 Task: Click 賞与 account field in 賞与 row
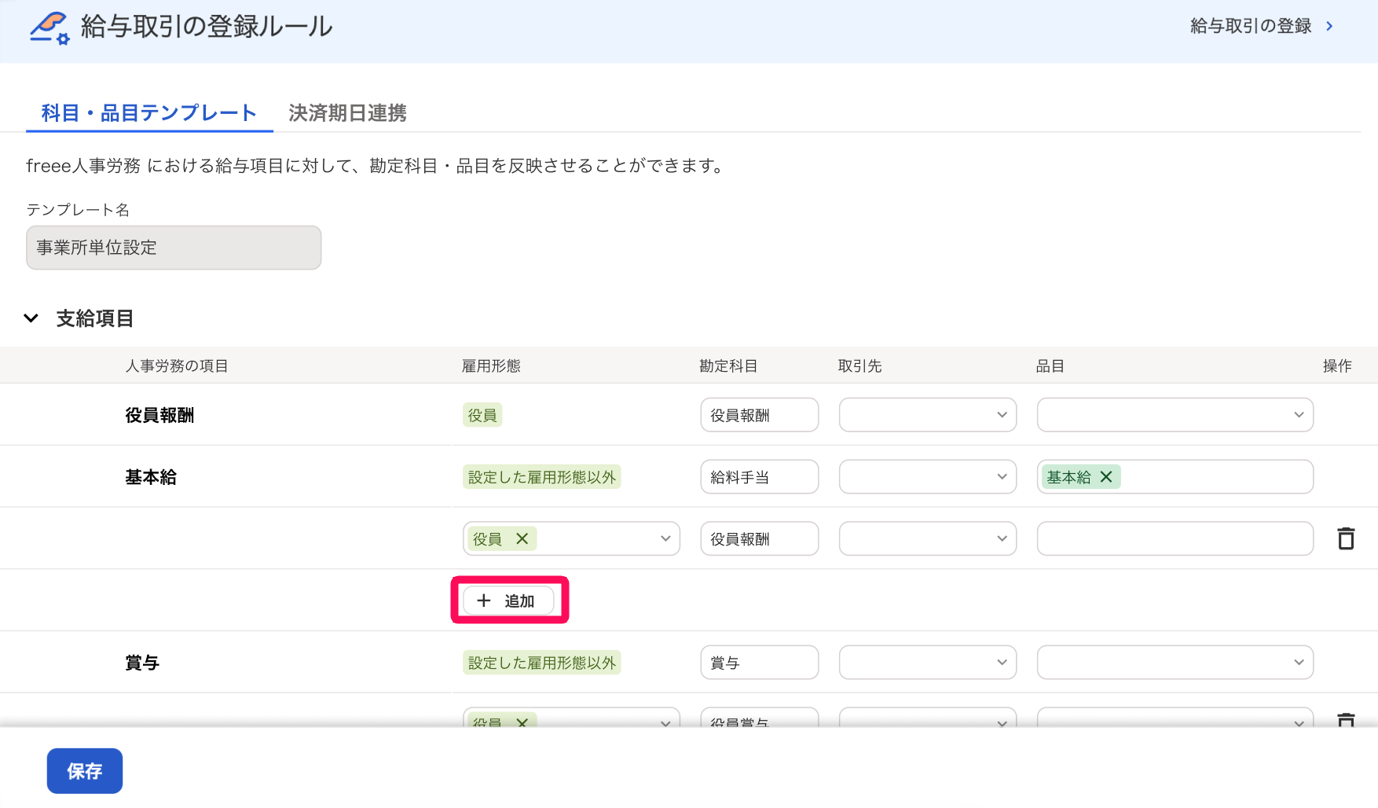(x=760, y=663)
